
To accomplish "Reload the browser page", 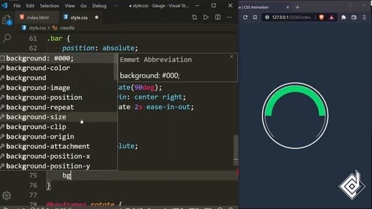I will [x=245, y=17].
